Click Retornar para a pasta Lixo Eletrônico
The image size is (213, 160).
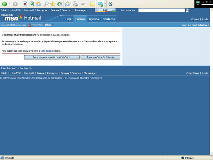pos(52,57)
